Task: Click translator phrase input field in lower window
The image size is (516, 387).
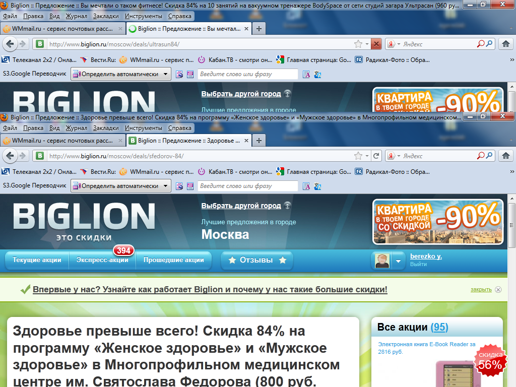Action: click(x=247, y=186)
